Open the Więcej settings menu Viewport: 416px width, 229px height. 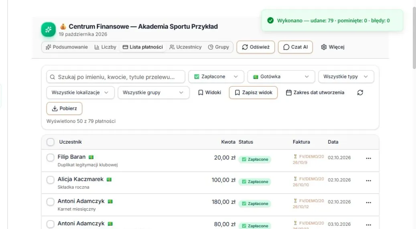(x=333, y=47)
